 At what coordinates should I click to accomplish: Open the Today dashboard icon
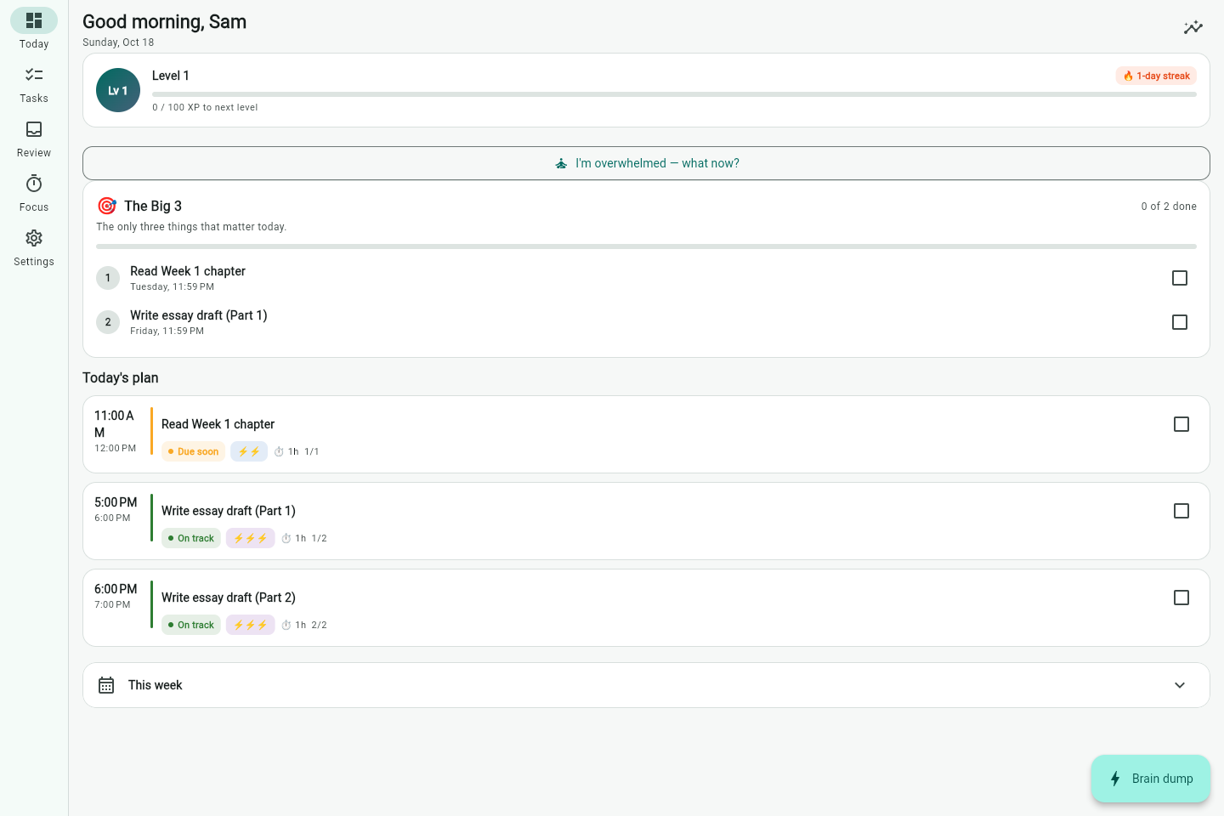(x=34, y=20)
